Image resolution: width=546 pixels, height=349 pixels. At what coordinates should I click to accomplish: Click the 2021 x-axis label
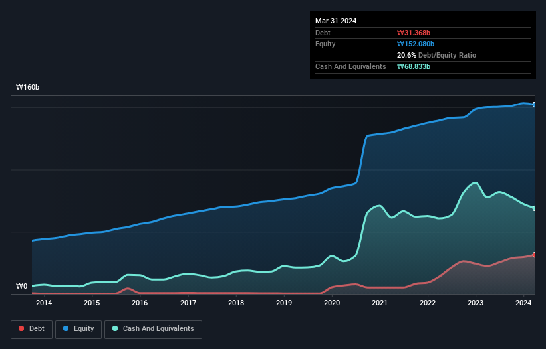380,303
